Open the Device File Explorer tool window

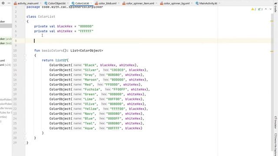275,144
